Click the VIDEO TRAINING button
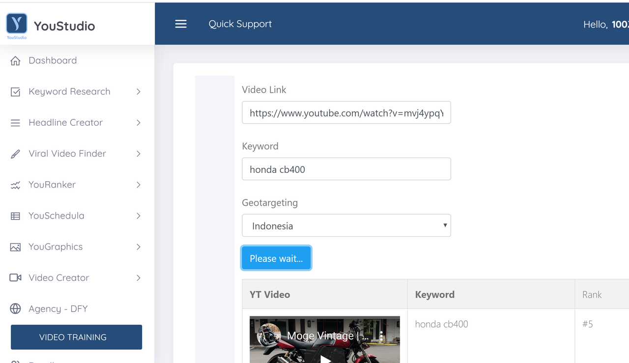Image resolution: width=629 pixels, height=363 pixels. [76, 337]
